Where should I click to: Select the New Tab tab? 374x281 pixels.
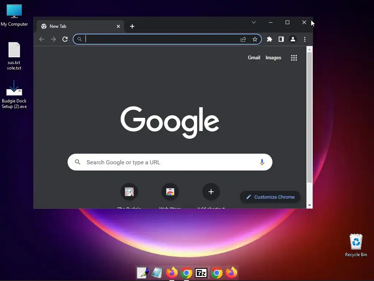(x=80, y=26)
